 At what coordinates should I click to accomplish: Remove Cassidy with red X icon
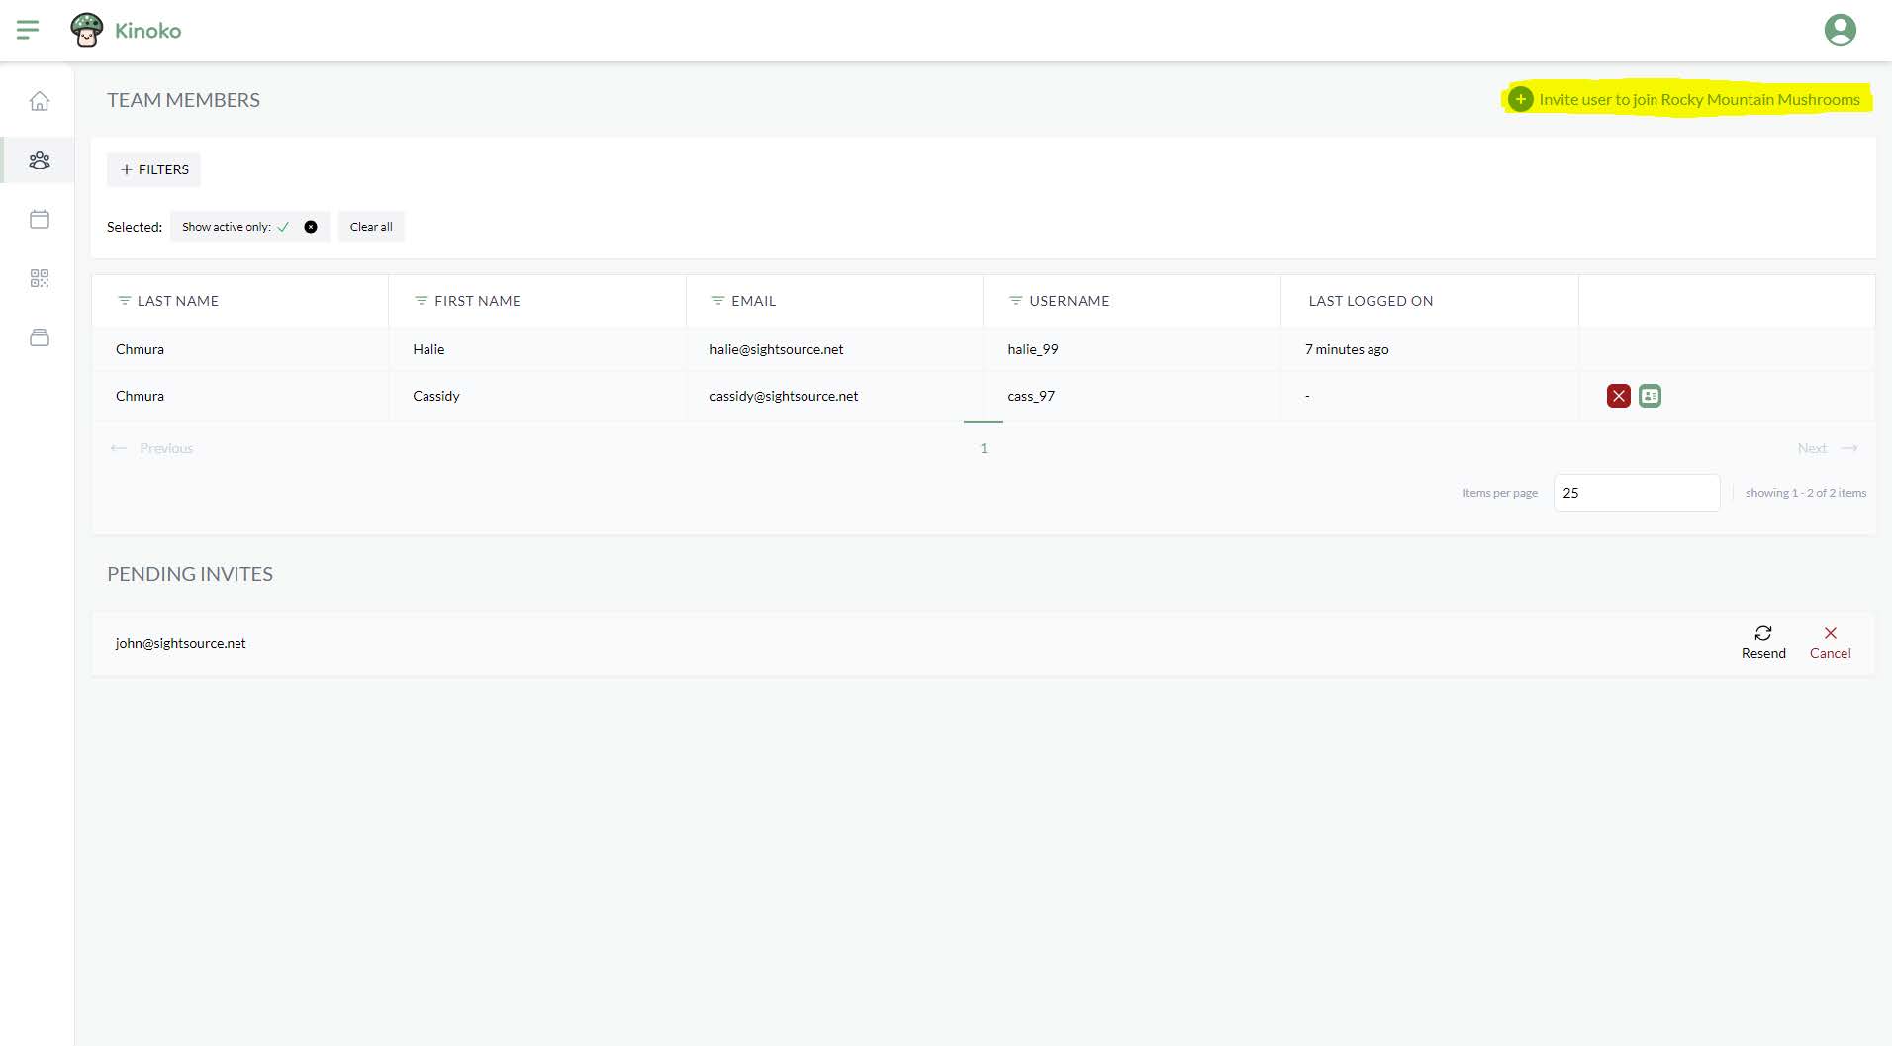1618,396
